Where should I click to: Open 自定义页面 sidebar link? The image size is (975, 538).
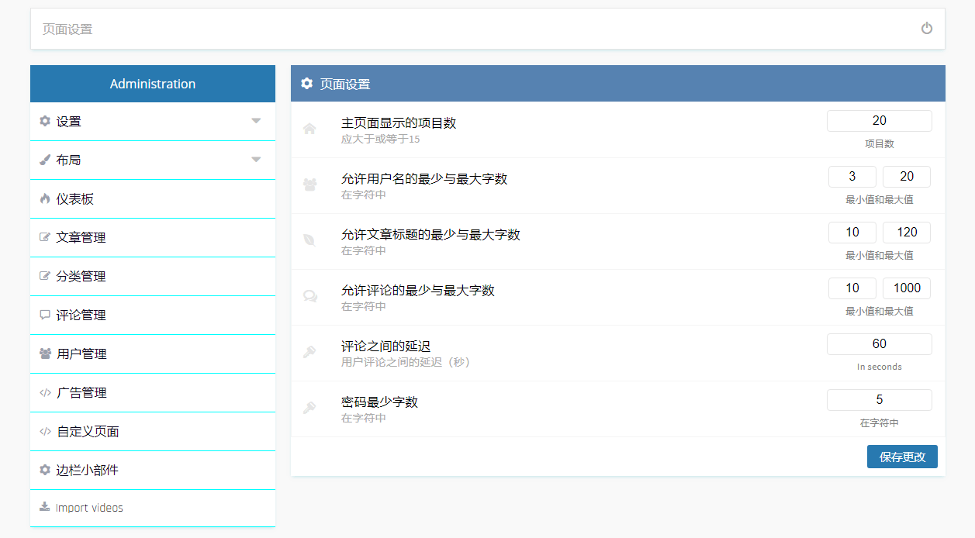click(x=153, y=432)
